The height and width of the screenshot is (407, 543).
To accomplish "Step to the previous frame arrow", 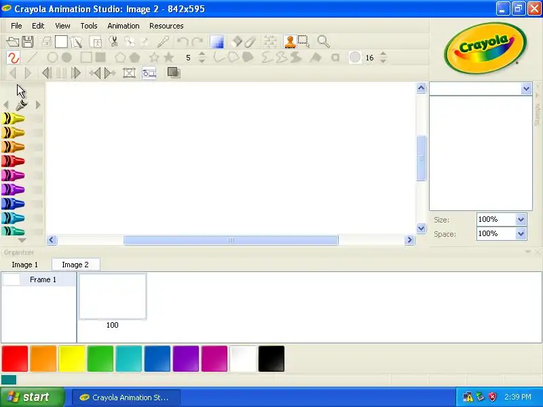I will 13,73.
